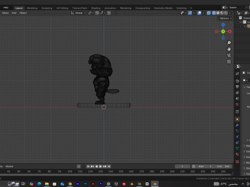
Task: Click the green Y axis gizmo ball
Action: 223,31
